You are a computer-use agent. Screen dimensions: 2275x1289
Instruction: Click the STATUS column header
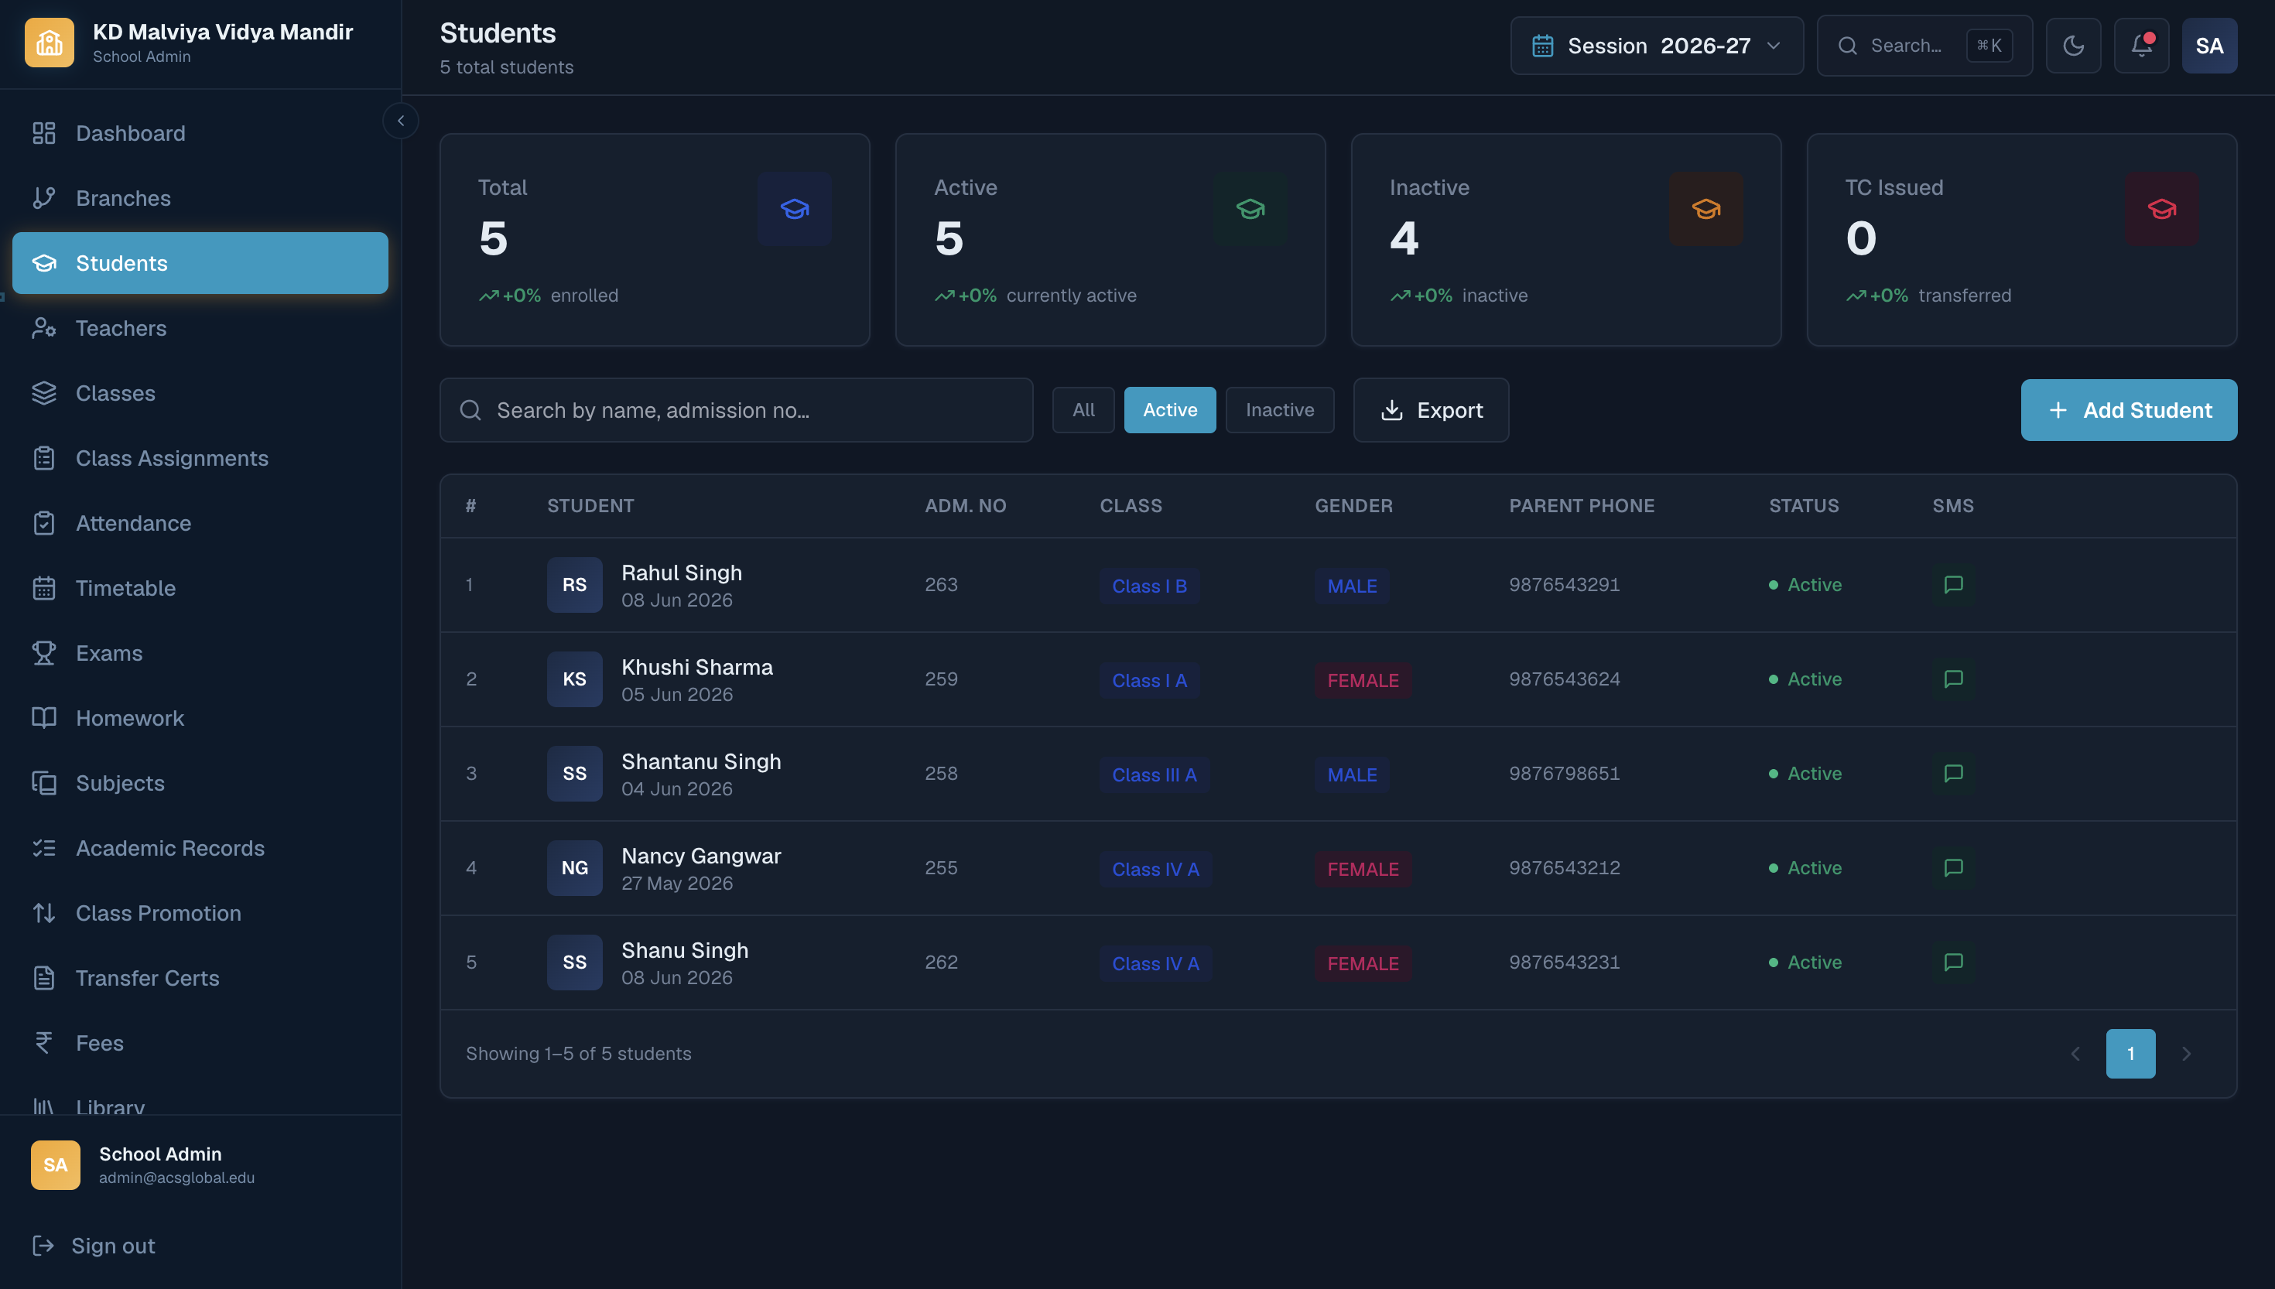click(x=1803, y=505)
